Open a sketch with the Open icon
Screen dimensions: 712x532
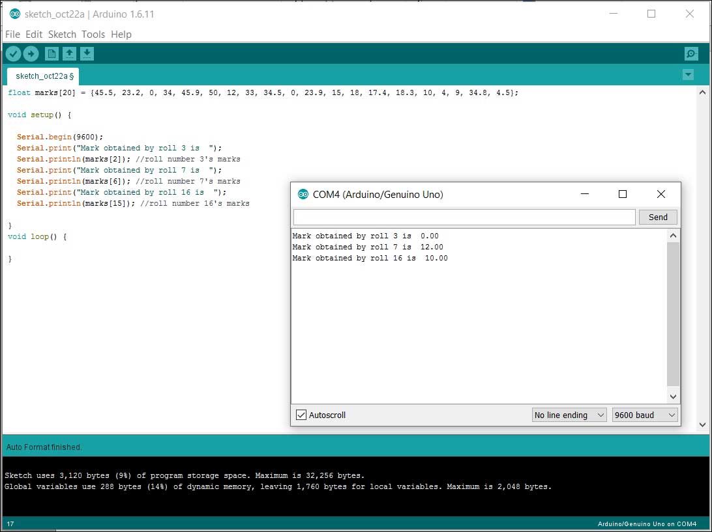[x=69, y=54]
